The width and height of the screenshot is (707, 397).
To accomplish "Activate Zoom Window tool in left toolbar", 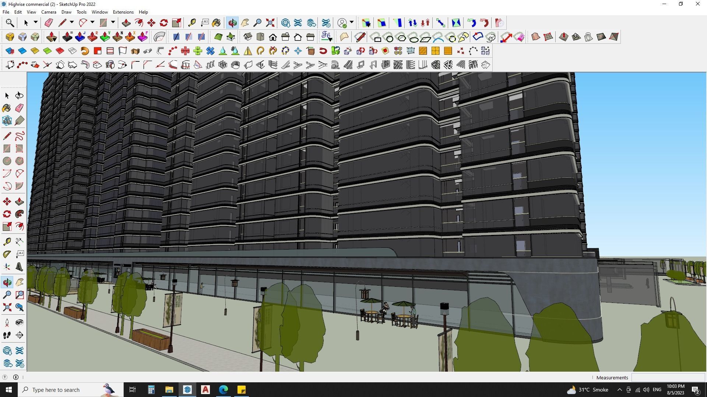I will 20,295.
